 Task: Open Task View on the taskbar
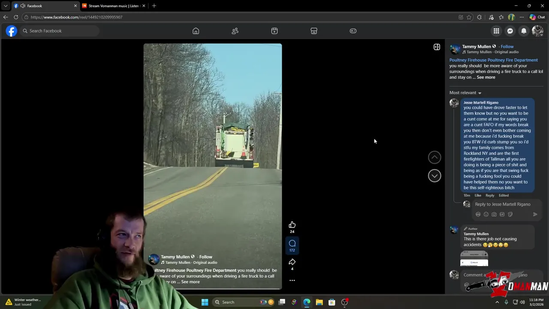[x=282, y=302]
